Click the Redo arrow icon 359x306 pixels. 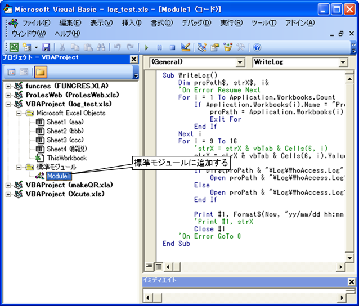click(x=131, y=47)
